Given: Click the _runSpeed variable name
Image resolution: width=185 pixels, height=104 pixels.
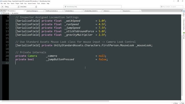Looking at the screenshot, I should [x=71, y=24].
